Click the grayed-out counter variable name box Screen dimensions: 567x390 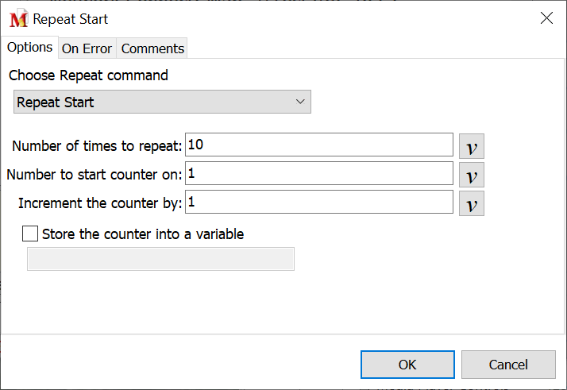(161, 259)
